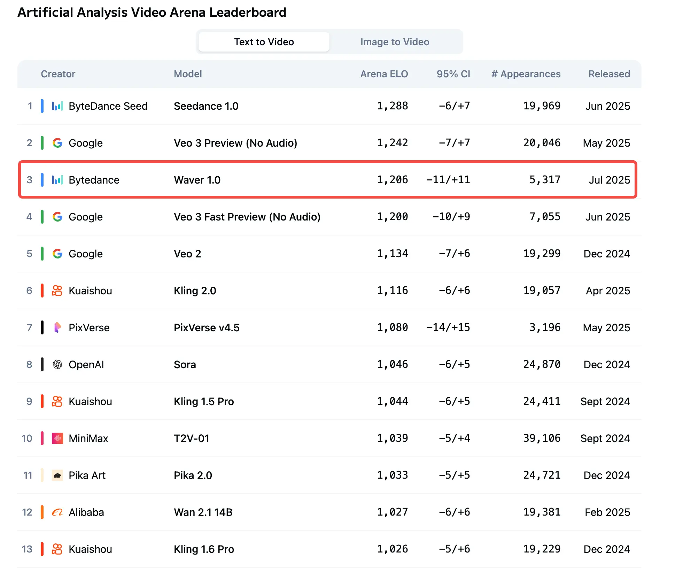Click the Apr 2025 release date
This screenshot has height=572, width=691.
[x=608, y=291]
